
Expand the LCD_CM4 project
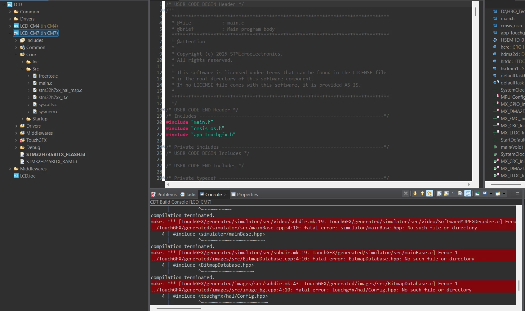[x=10, y=26]
